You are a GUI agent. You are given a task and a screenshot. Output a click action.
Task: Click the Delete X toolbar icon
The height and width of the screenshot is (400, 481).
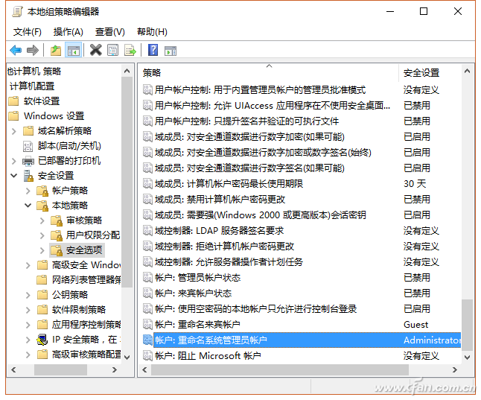pos(96,50)
